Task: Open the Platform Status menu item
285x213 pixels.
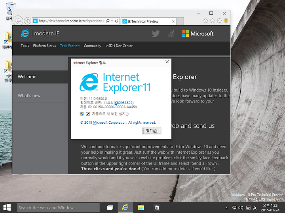Action: coord(44,46)
